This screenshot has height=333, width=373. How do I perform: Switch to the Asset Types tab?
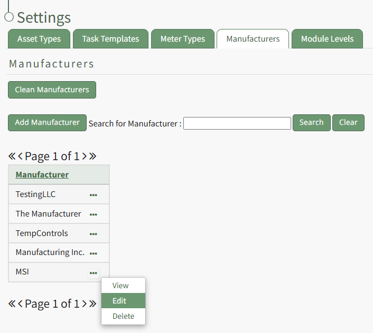click(39, 39)
